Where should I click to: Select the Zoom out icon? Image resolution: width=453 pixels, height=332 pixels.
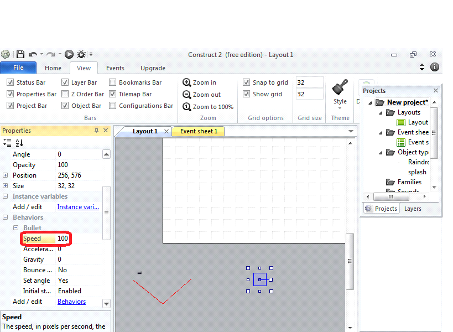coord(186,94)
